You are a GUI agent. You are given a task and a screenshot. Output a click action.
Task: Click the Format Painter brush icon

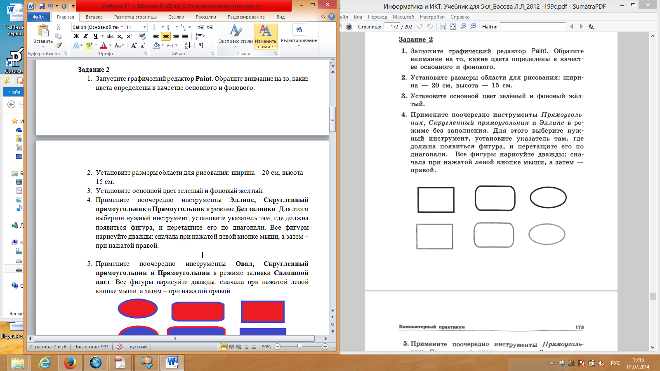[59, 45]
